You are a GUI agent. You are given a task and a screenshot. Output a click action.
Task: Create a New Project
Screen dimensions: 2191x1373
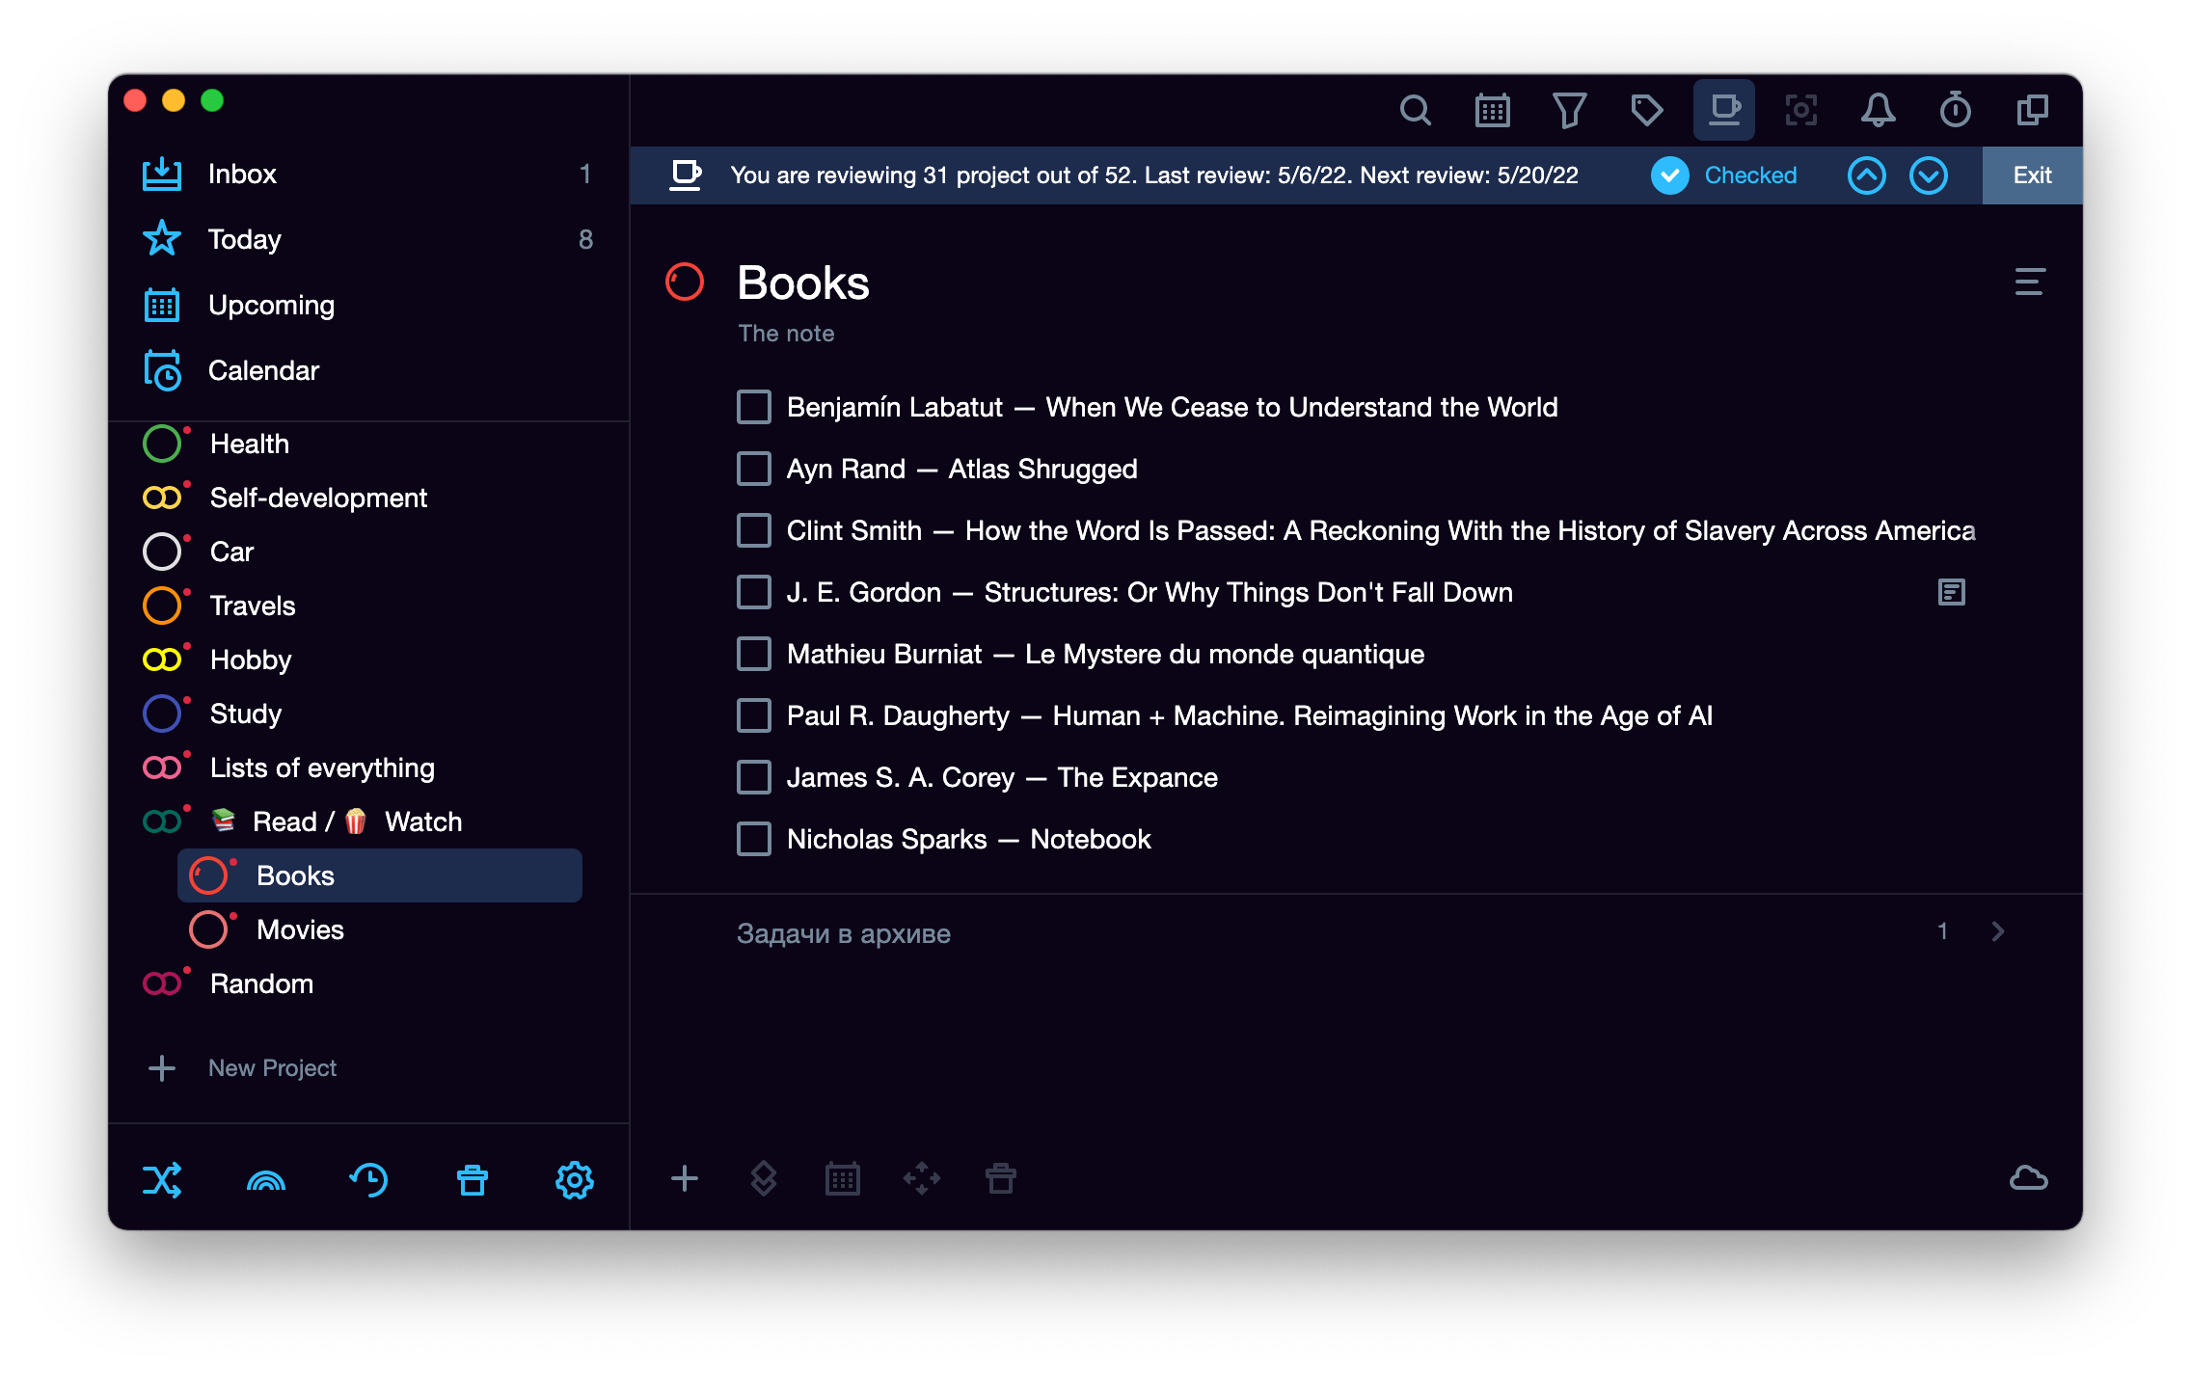[241, 1068]
